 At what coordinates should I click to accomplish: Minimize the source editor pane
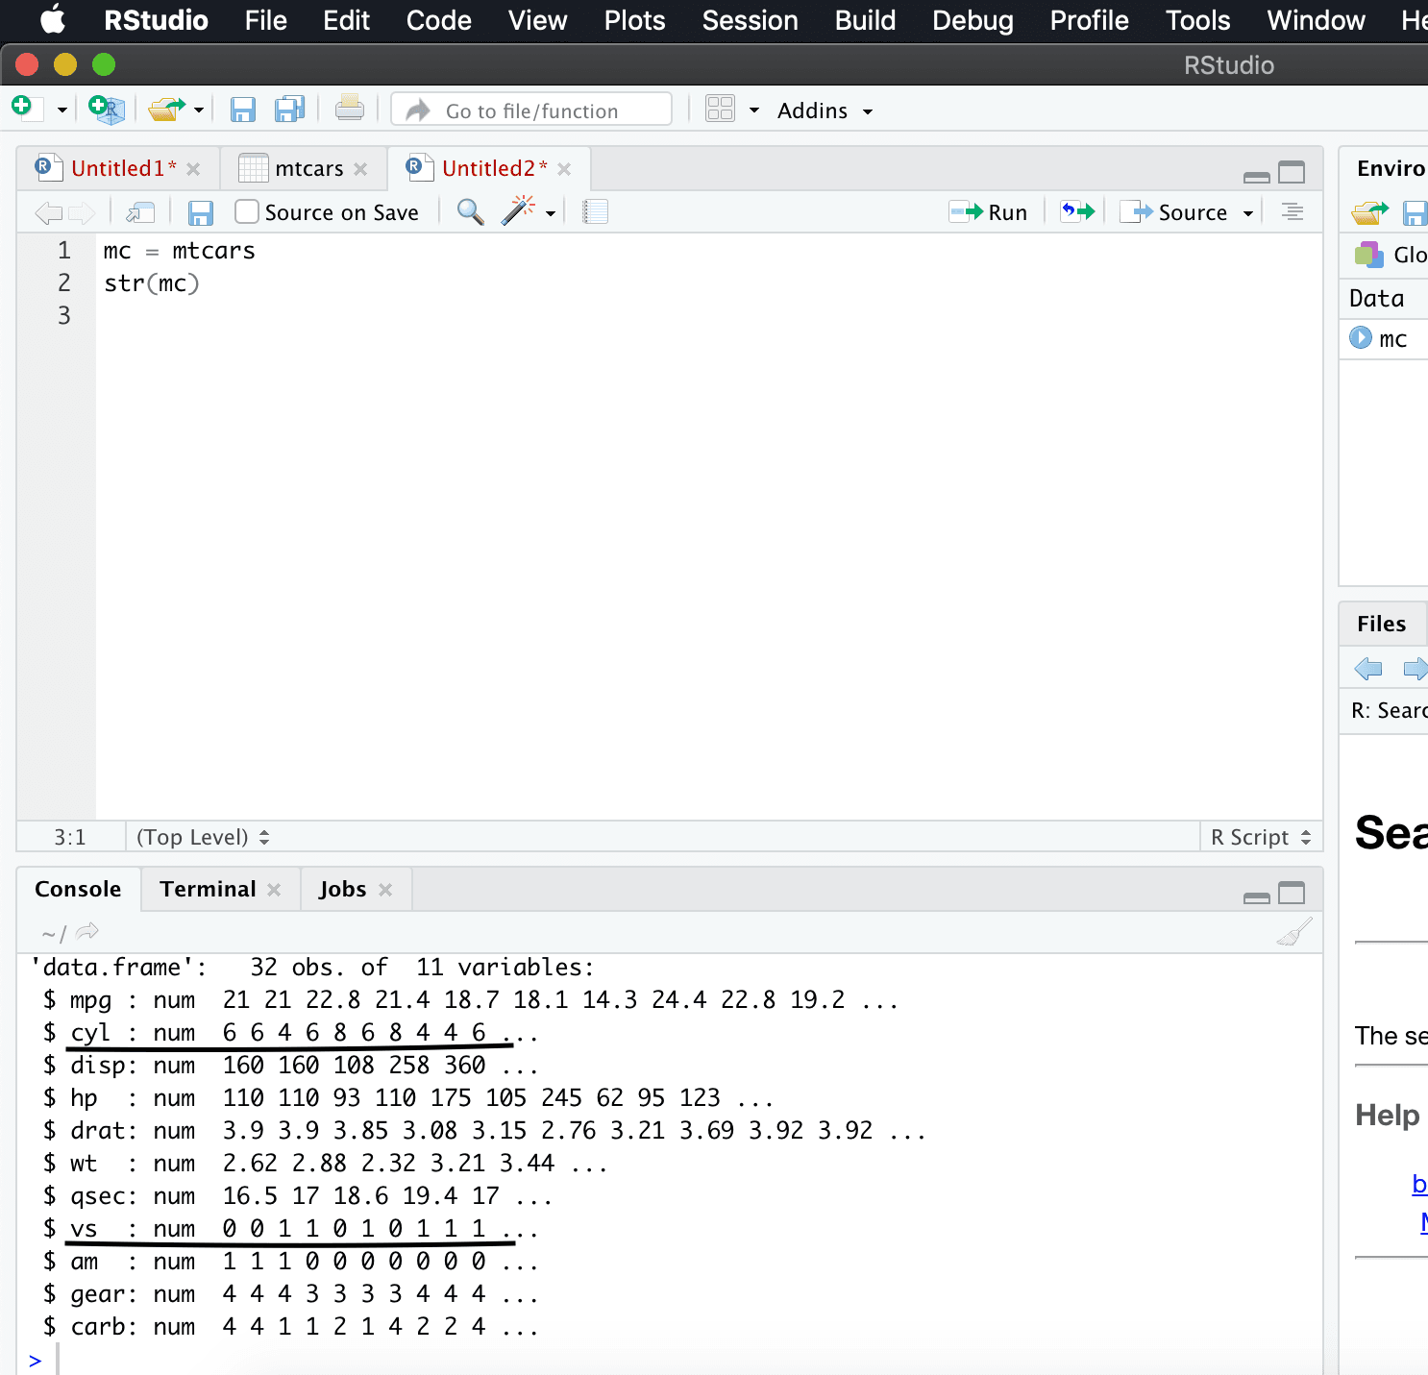pos(1256,176)
